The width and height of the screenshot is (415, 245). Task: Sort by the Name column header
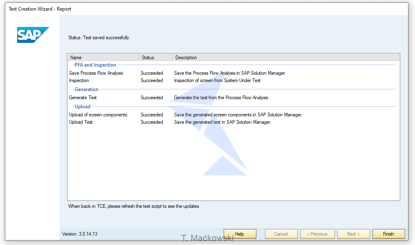click(x=103, y=57)
